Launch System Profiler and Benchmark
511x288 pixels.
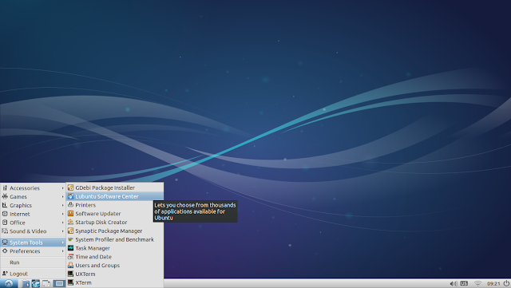point(115,239)
